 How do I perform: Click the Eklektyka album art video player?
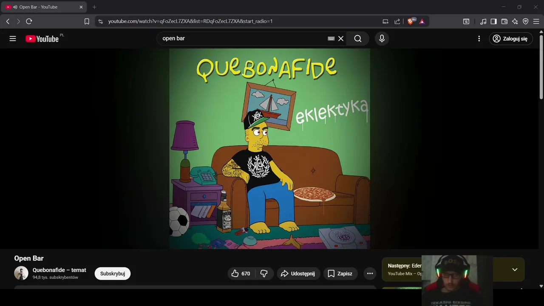click(x=270, y=149)
